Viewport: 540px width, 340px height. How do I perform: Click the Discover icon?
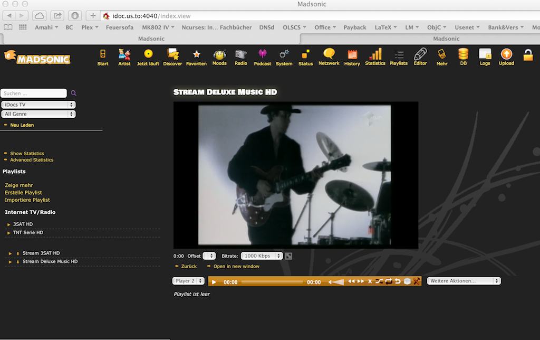point(172,57)
